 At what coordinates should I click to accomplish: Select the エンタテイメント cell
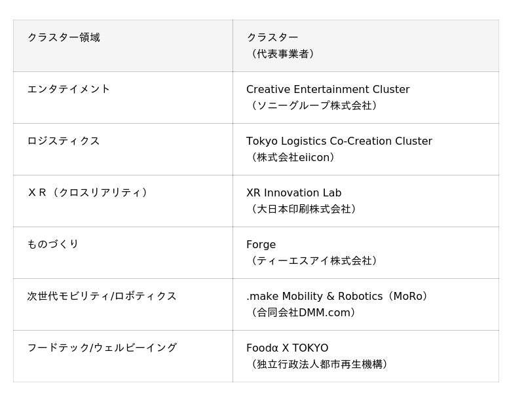click(x=69, y=89)
